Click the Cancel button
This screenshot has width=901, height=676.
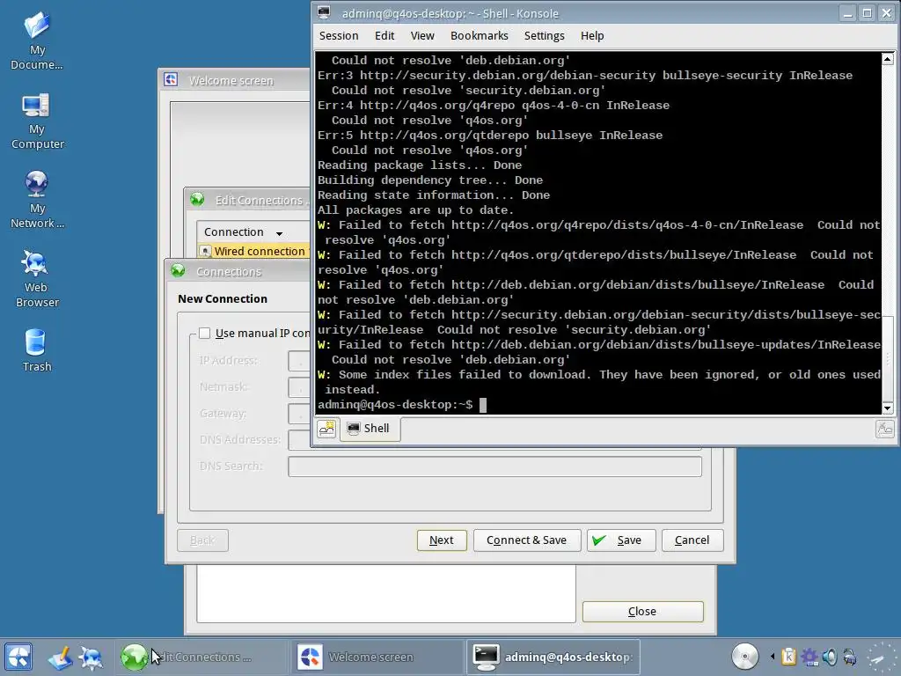click(x=692, y=540)
